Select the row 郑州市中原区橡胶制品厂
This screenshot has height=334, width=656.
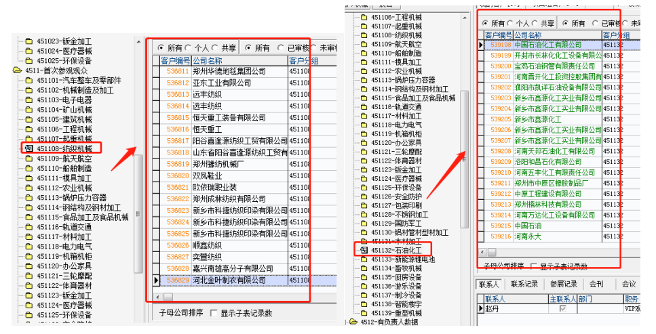point(559,183)
